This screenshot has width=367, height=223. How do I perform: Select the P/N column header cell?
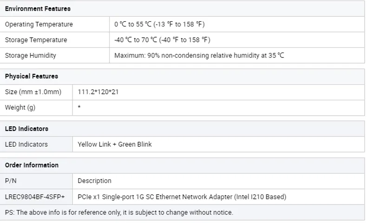36,181
